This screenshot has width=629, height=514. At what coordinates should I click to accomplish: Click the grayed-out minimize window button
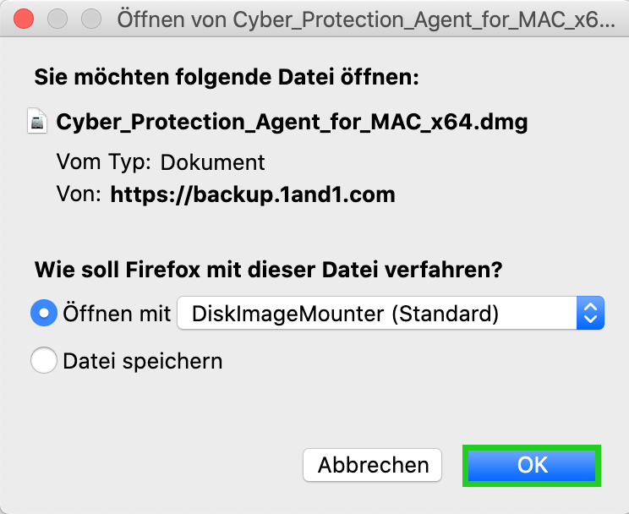pyautogui.click(x=57, y=19)
